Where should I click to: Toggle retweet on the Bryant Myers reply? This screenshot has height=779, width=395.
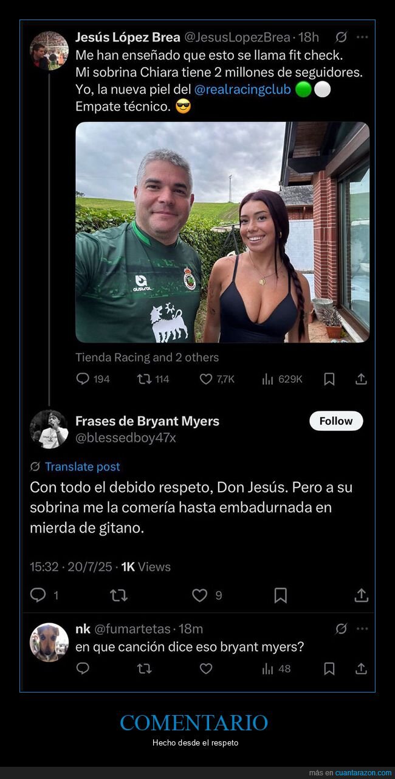point(120,595)
